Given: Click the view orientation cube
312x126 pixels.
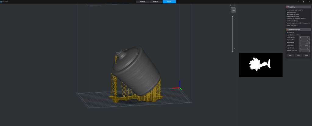Looking at the screenshot, I should click(x=233, y=11).
